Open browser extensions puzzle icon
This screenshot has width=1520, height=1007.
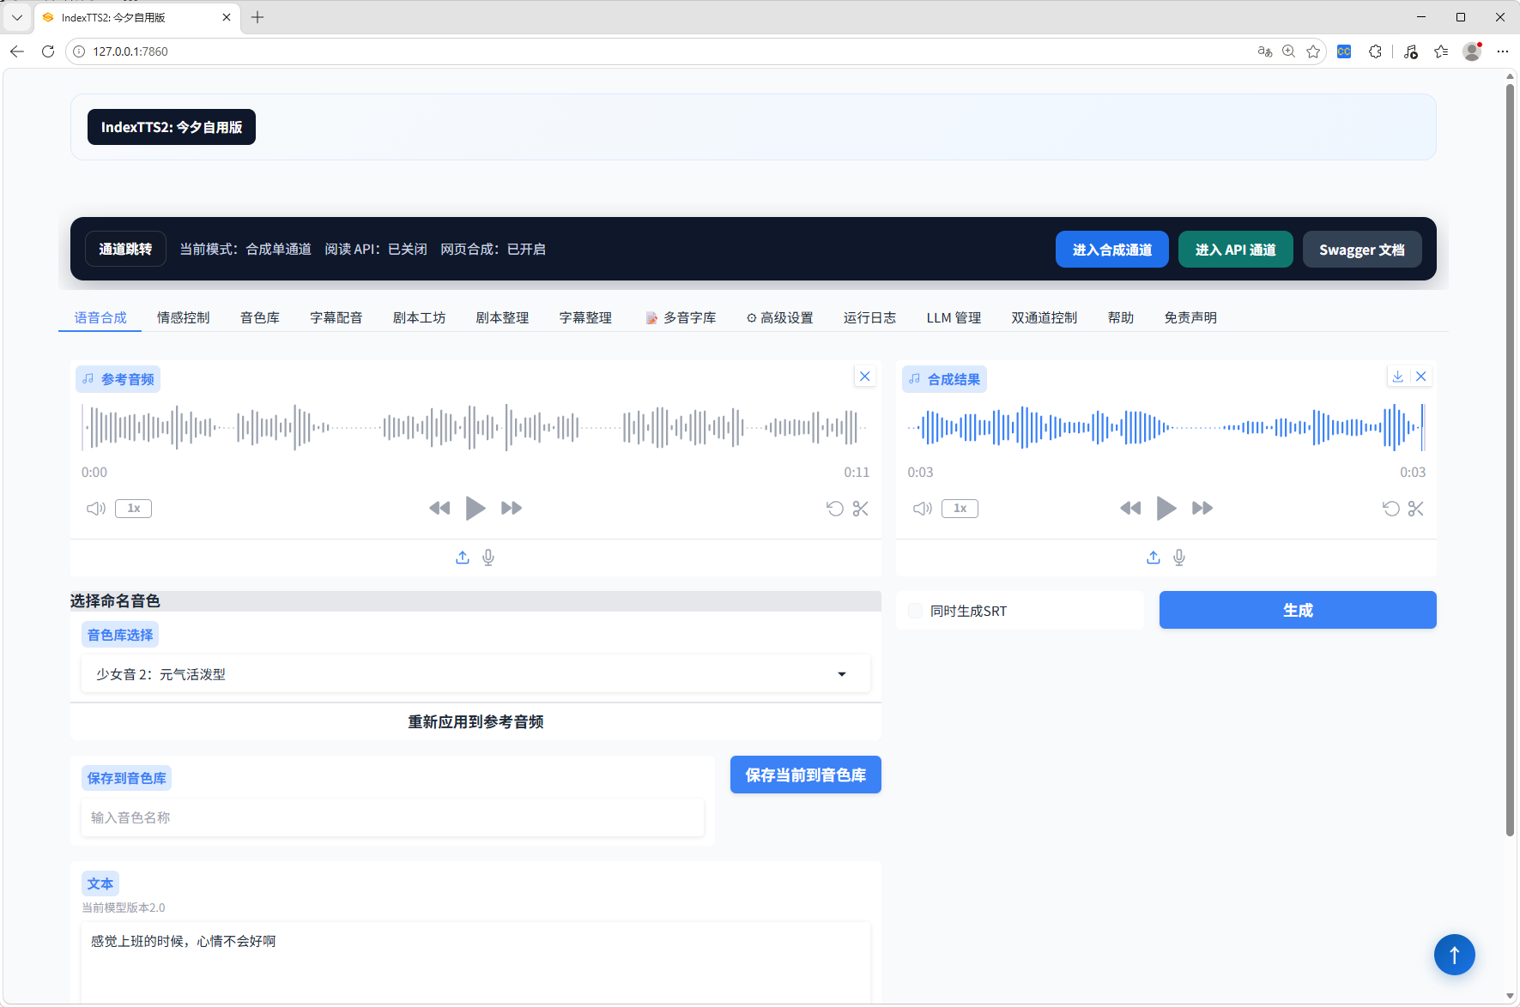pyautogui.click(x=1375, y=51)
